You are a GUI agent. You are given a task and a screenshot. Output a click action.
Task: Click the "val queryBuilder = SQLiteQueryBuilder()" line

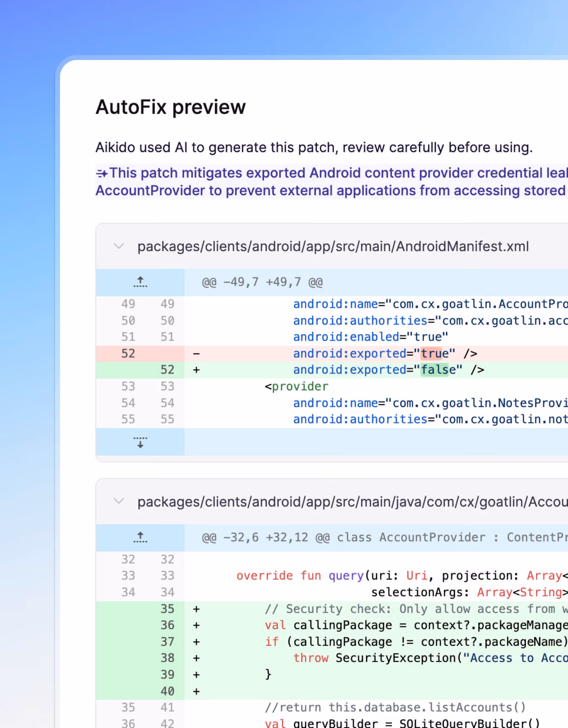coord(402,724)
